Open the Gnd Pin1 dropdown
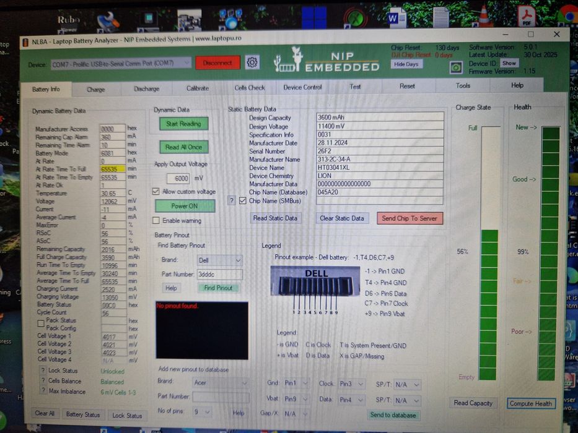 296,384
